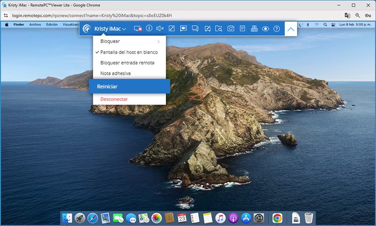Click the translate page icon in Chrome
376x226 pixels.
click(x=347, y=16)
